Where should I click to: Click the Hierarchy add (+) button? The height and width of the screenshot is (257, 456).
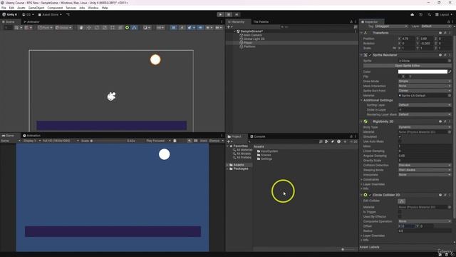[229, 27]
